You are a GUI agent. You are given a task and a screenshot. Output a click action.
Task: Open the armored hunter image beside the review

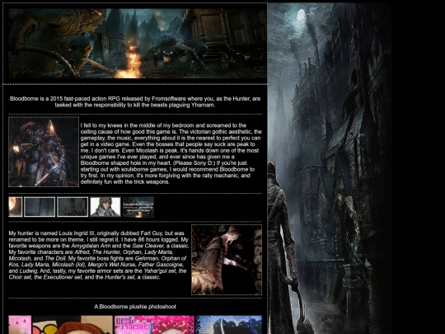pyautogui.click(x=44, y=152)
